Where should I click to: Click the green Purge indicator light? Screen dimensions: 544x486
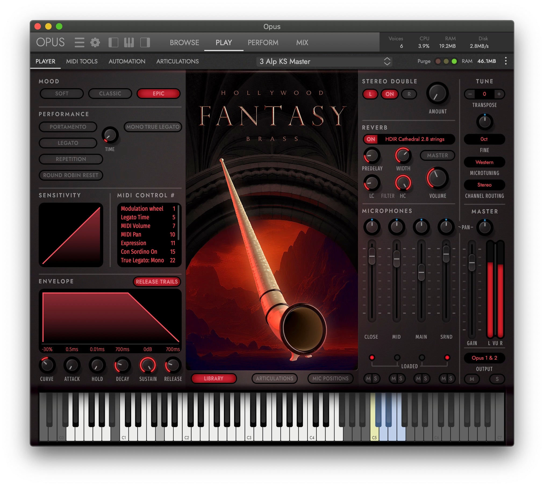[x=454, y=61]
